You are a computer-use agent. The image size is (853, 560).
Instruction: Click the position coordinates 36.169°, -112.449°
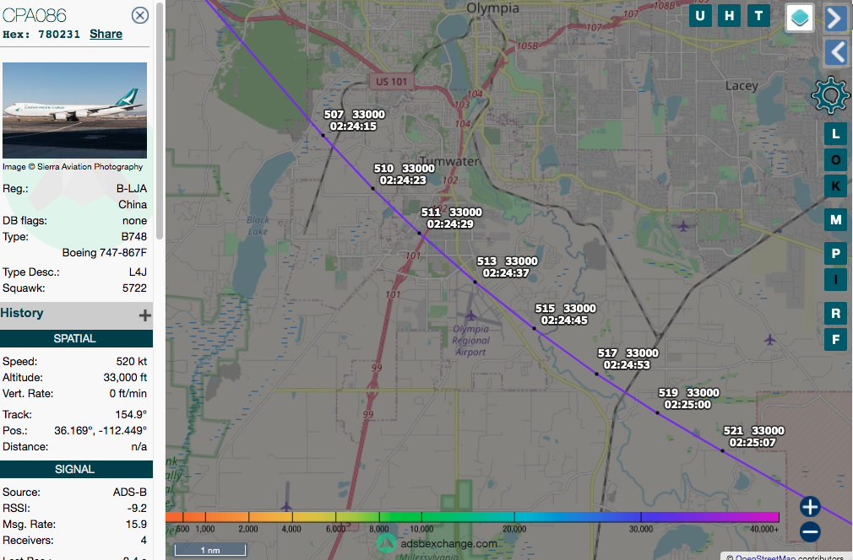pos(101,430)
